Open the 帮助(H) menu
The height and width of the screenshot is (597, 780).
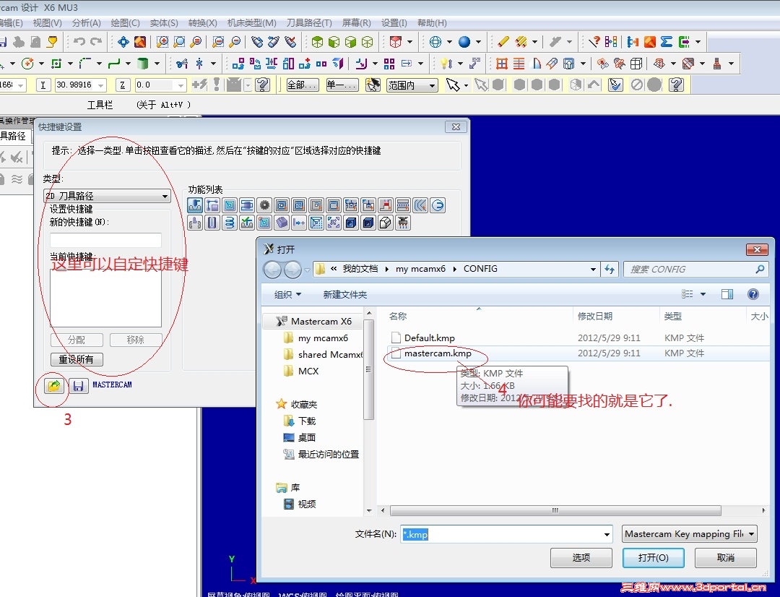pos(432,23)
